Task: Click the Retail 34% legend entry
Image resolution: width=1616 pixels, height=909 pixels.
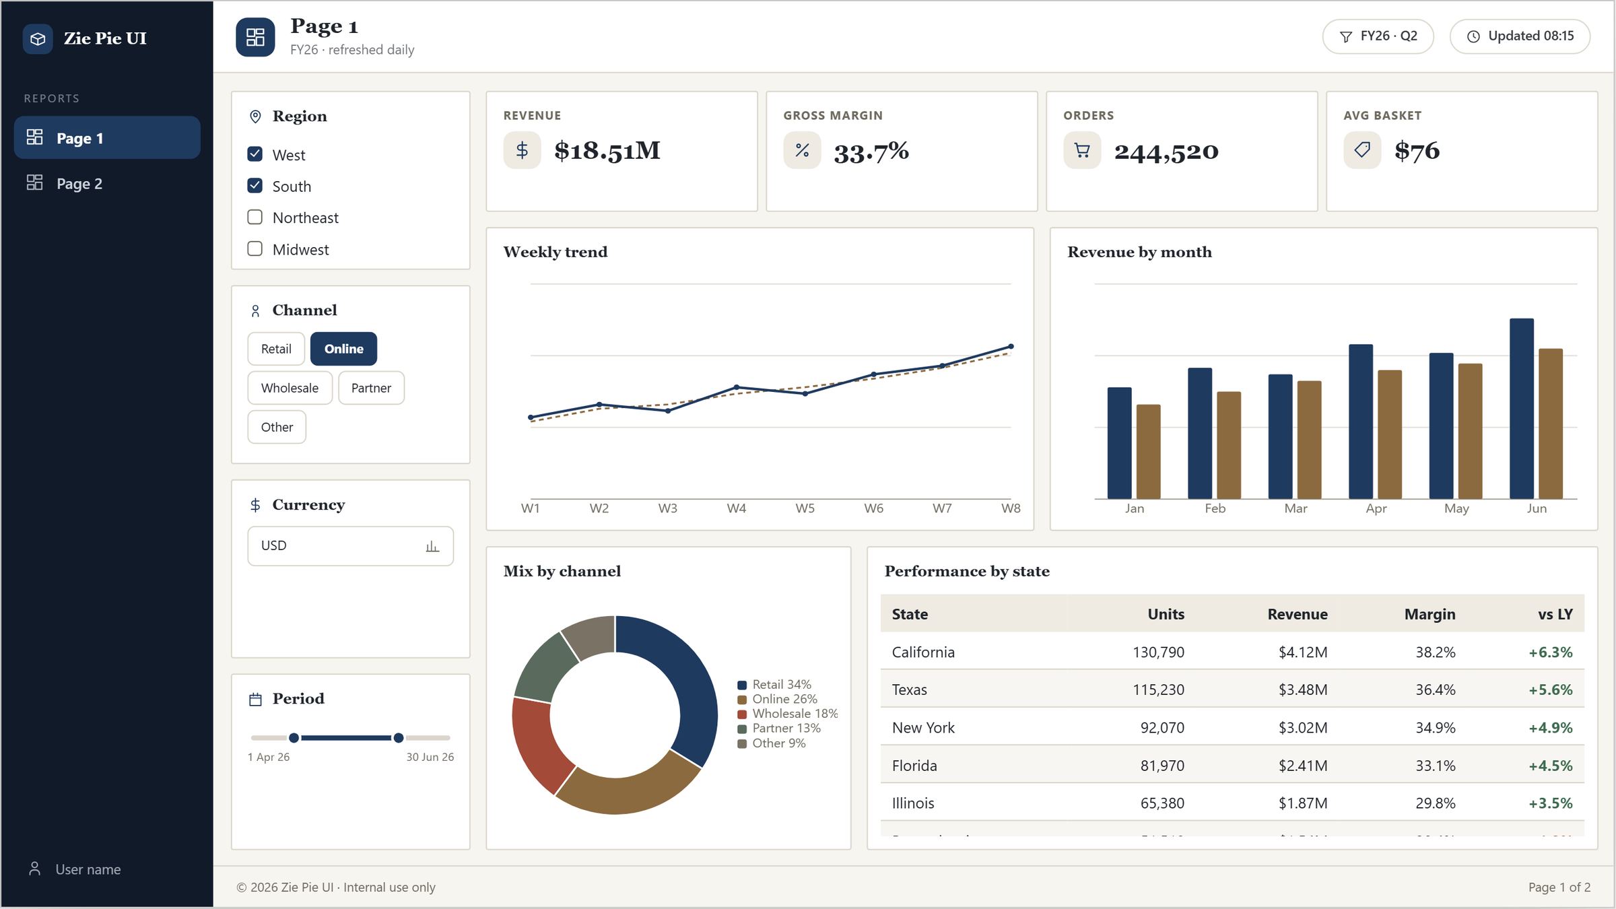Action: pyautogui.click(x=774, y=684)
